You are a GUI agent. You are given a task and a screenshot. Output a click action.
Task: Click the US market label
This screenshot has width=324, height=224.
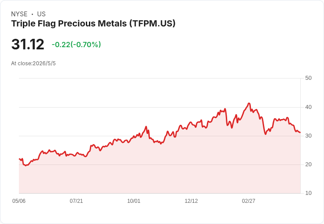41,14
